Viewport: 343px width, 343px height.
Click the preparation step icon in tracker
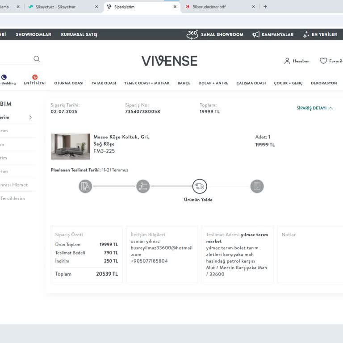click(142, 186)
